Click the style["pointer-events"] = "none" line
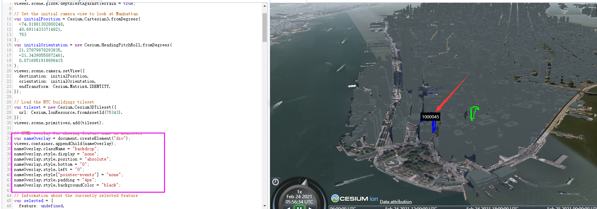 tap(69, 175)
